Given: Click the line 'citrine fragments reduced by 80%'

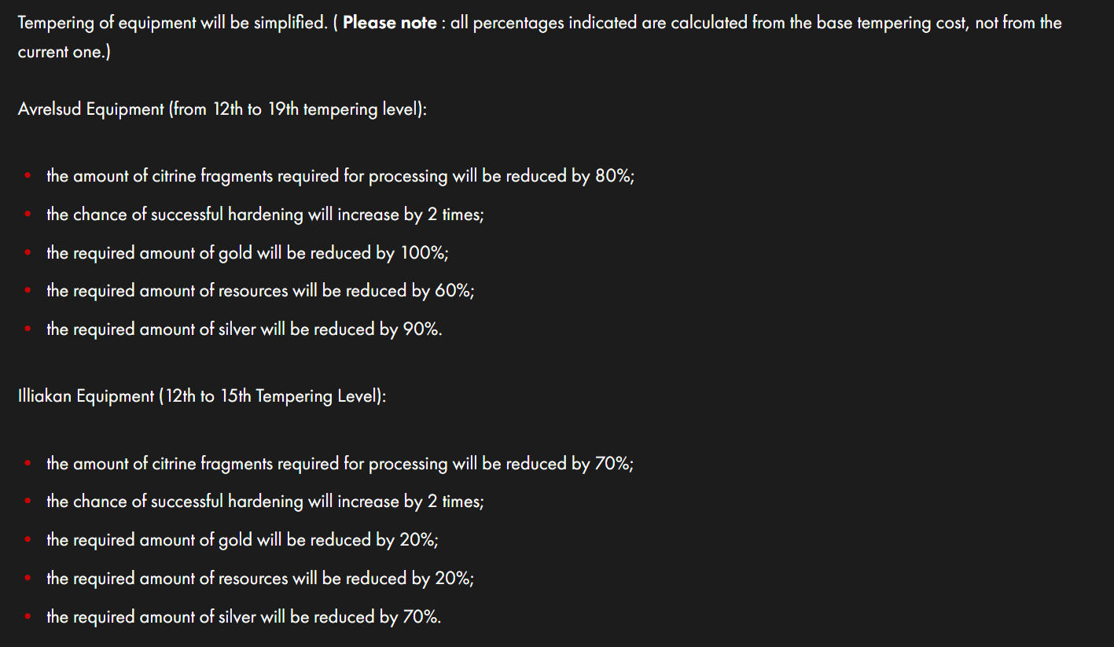Looking at the screenshot, I should pyautogui.click(x=340, y=176).
